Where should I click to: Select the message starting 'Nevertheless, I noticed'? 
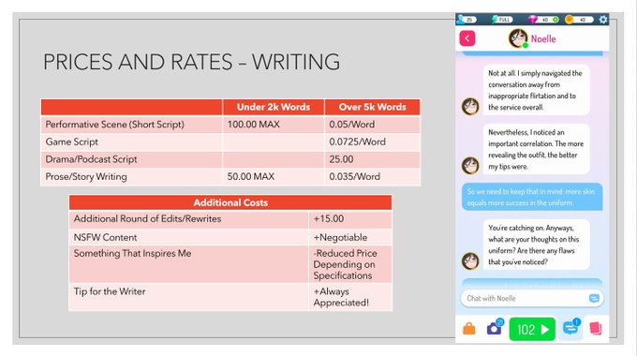pos(536,149)
